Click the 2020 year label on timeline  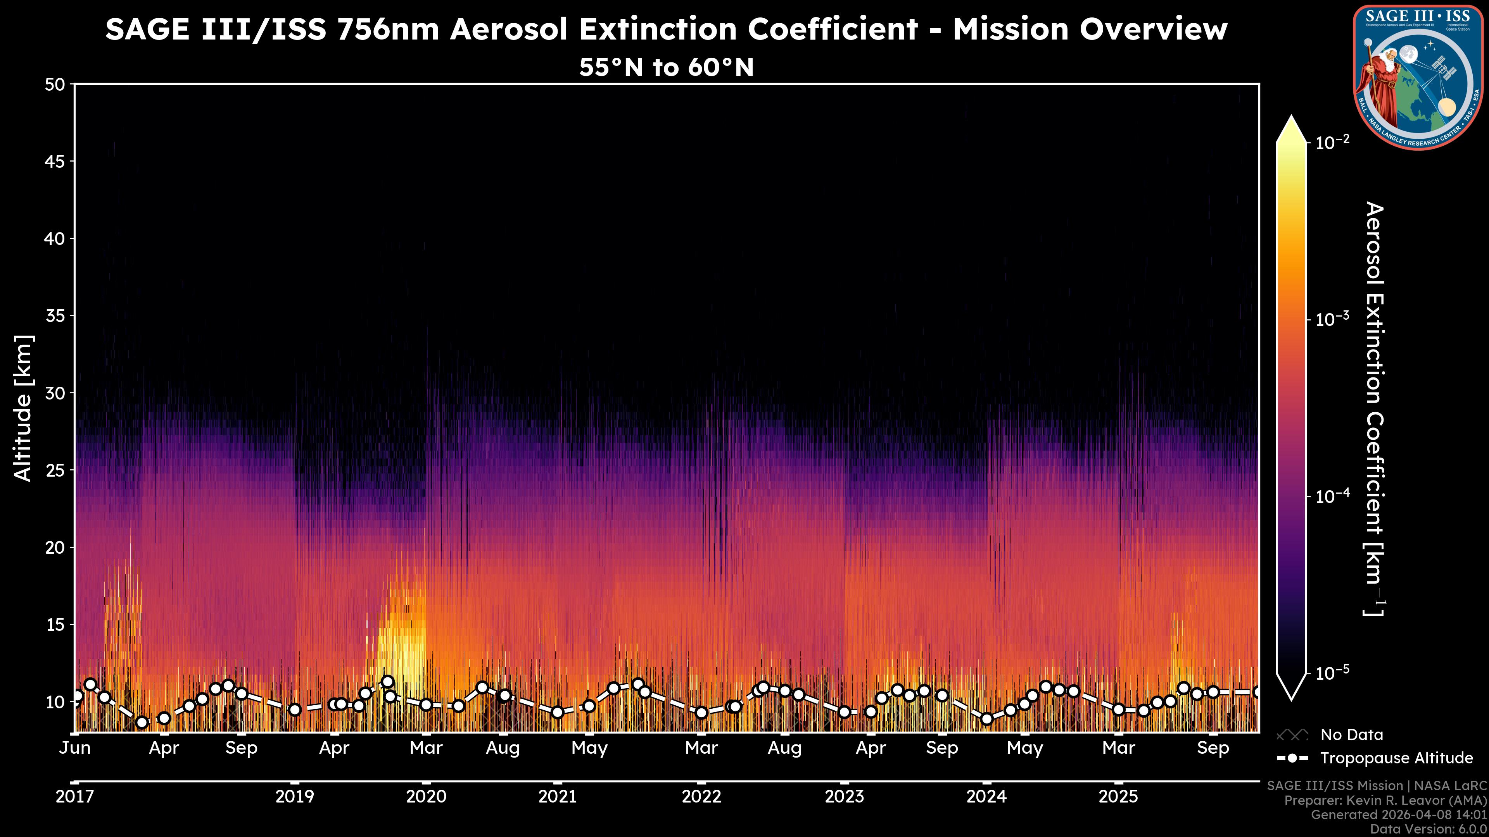(426, 797)
